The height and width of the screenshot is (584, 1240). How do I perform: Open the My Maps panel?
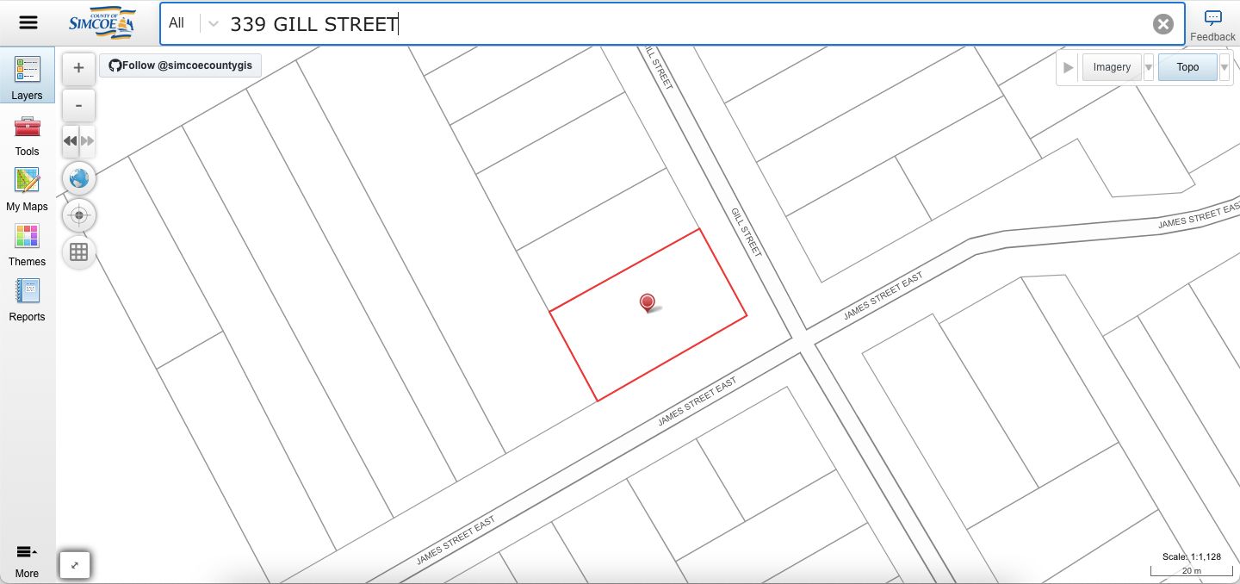tap(28, 190)
